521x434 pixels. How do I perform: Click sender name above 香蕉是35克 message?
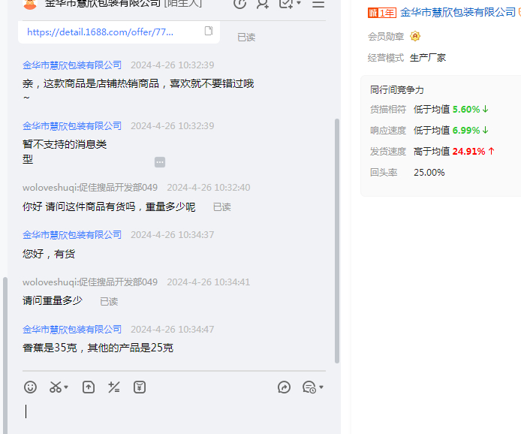pyautogui.click(x=72, y=330)
